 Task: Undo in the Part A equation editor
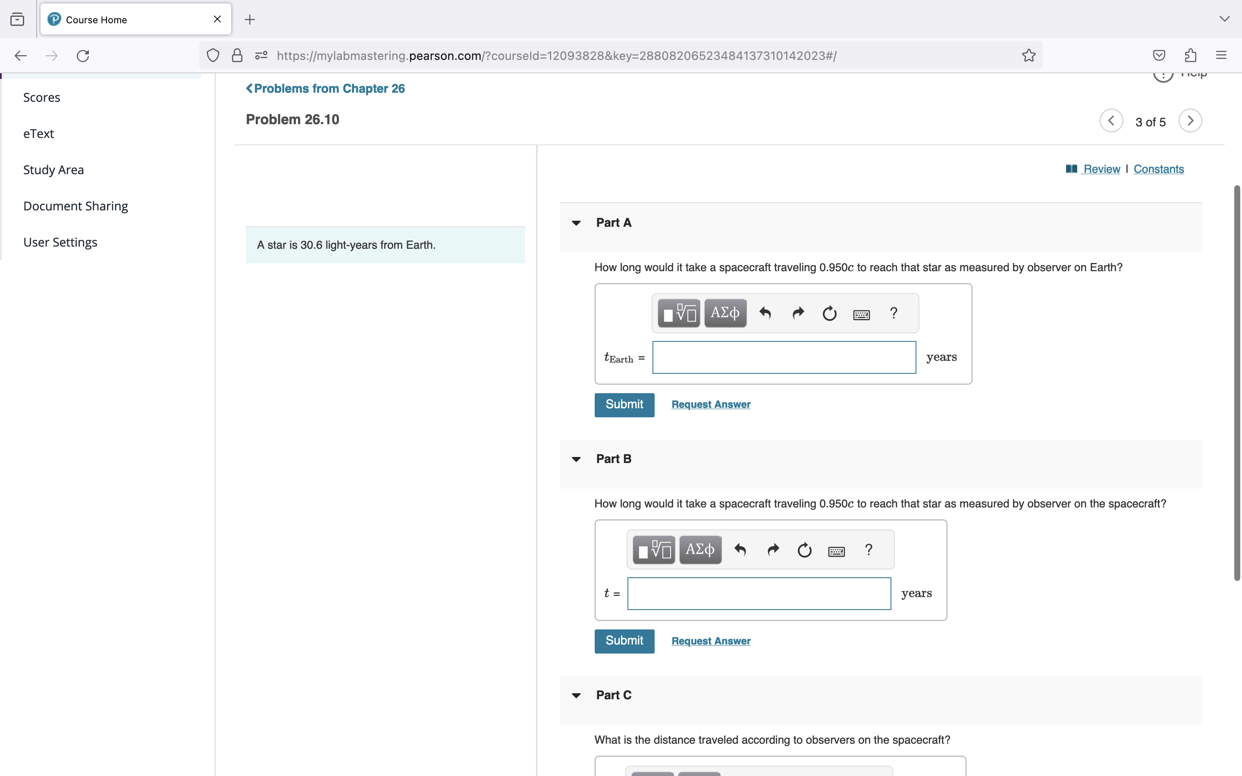click(765, 313)
